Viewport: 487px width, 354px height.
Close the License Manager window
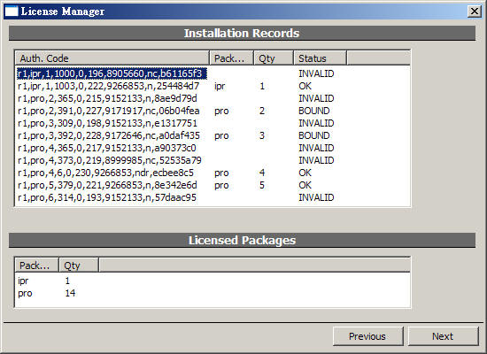(x=475, y=12)
